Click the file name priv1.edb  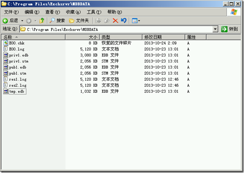click(x=19, y=55)
